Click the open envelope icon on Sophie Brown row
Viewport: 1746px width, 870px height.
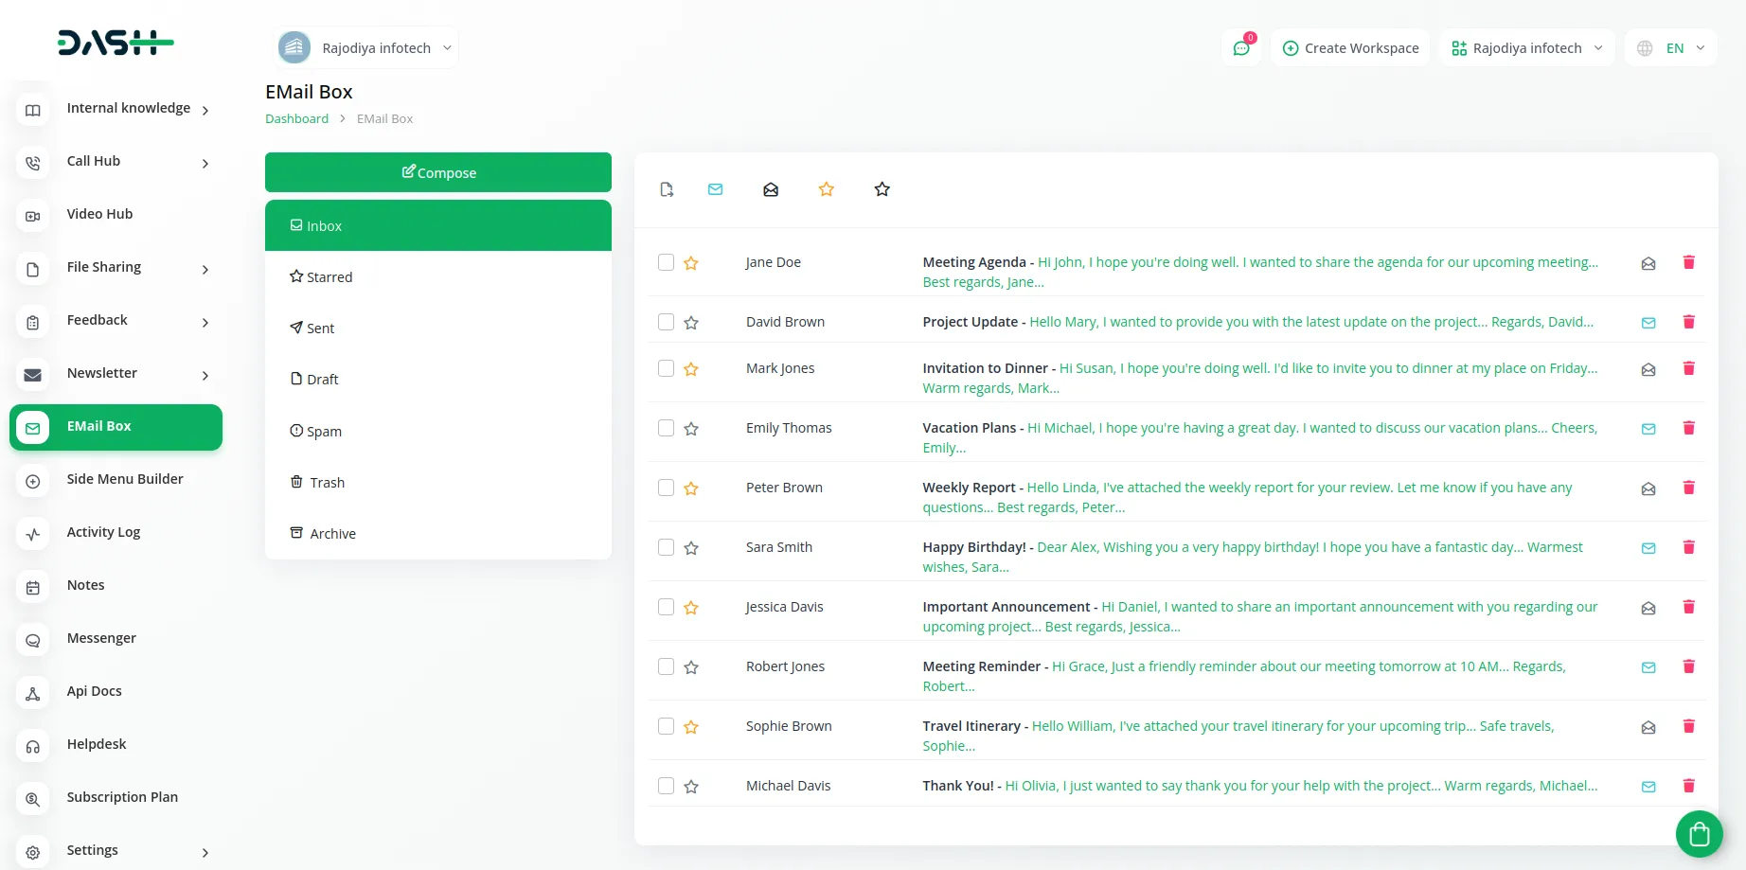[1648, 727]
